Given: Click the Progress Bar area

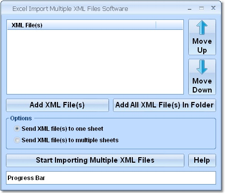Looking at the screenshot, I should 111,178.
